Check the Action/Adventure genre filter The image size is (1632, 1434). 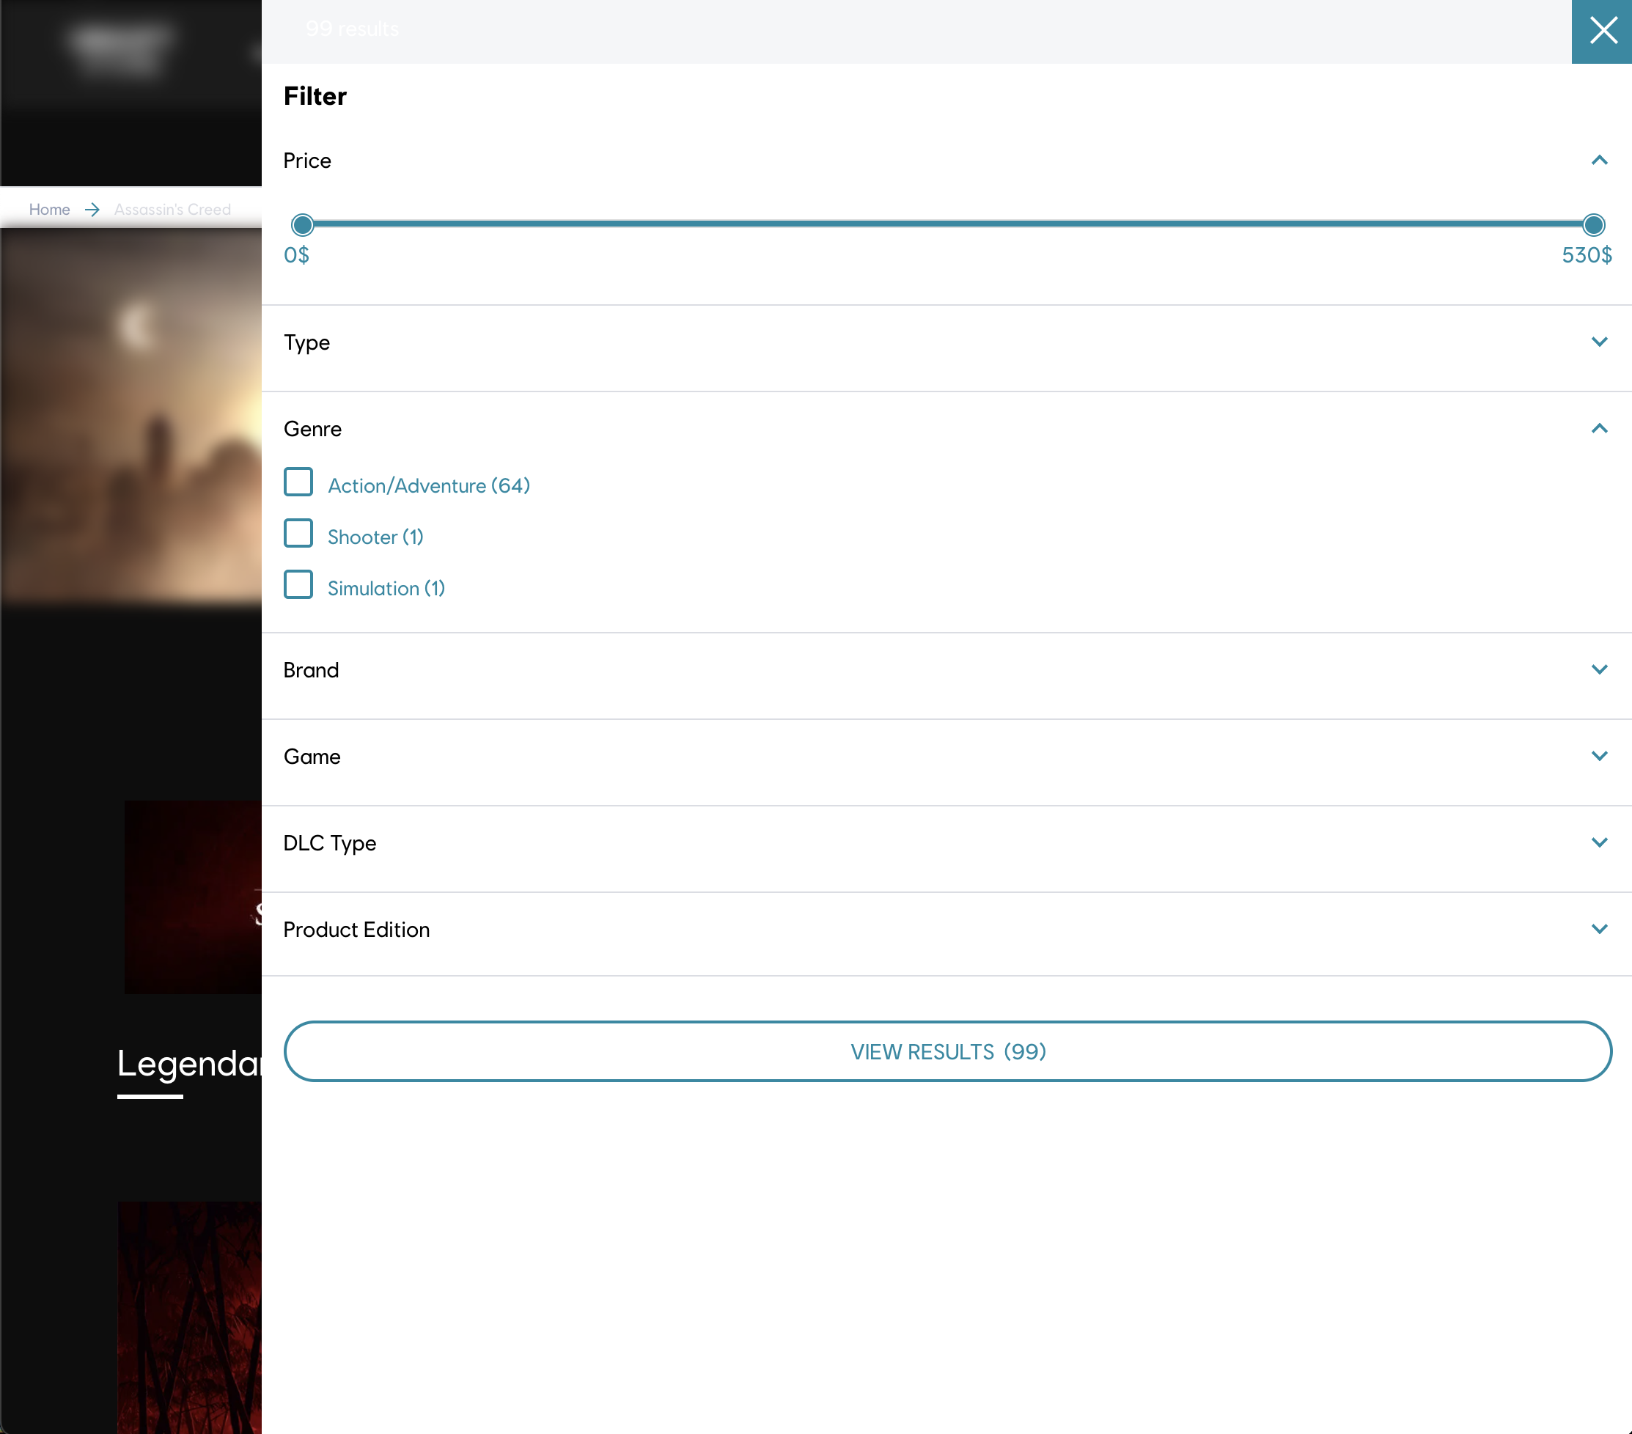click(298, 482)
